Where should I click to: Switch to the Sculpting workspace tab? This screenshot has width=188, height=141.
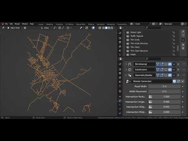pos(59,24)
